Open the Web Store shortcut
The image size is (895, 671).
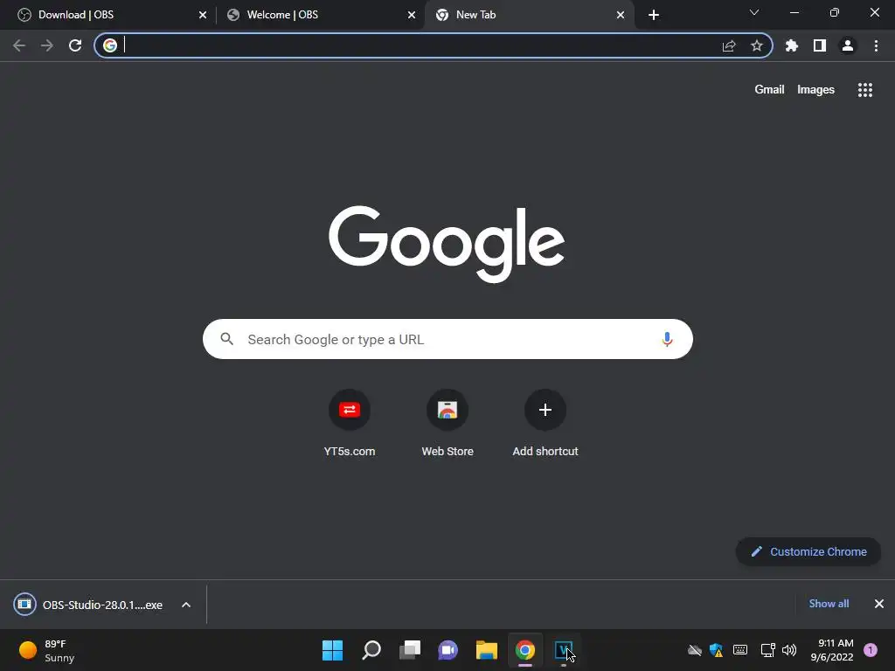point(447,424)
